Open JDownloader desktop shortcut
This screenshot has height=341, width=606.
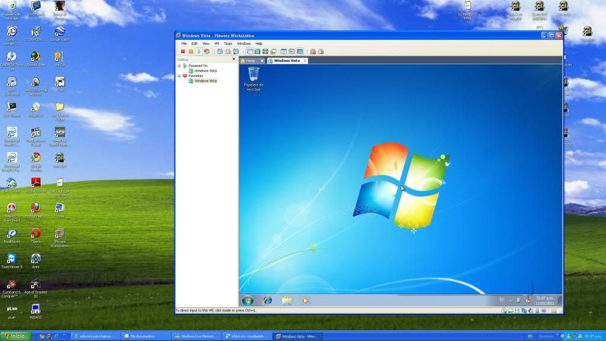pyautogui.click(x=36, y=60)
